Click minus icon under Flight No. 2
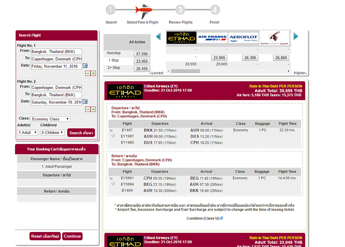This screenshot has height=247, width=345. point(88,109)
